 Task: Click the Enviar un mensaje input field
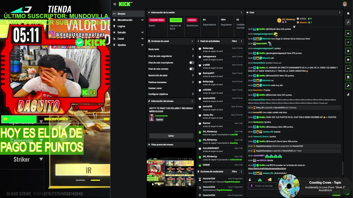point(264,186)
